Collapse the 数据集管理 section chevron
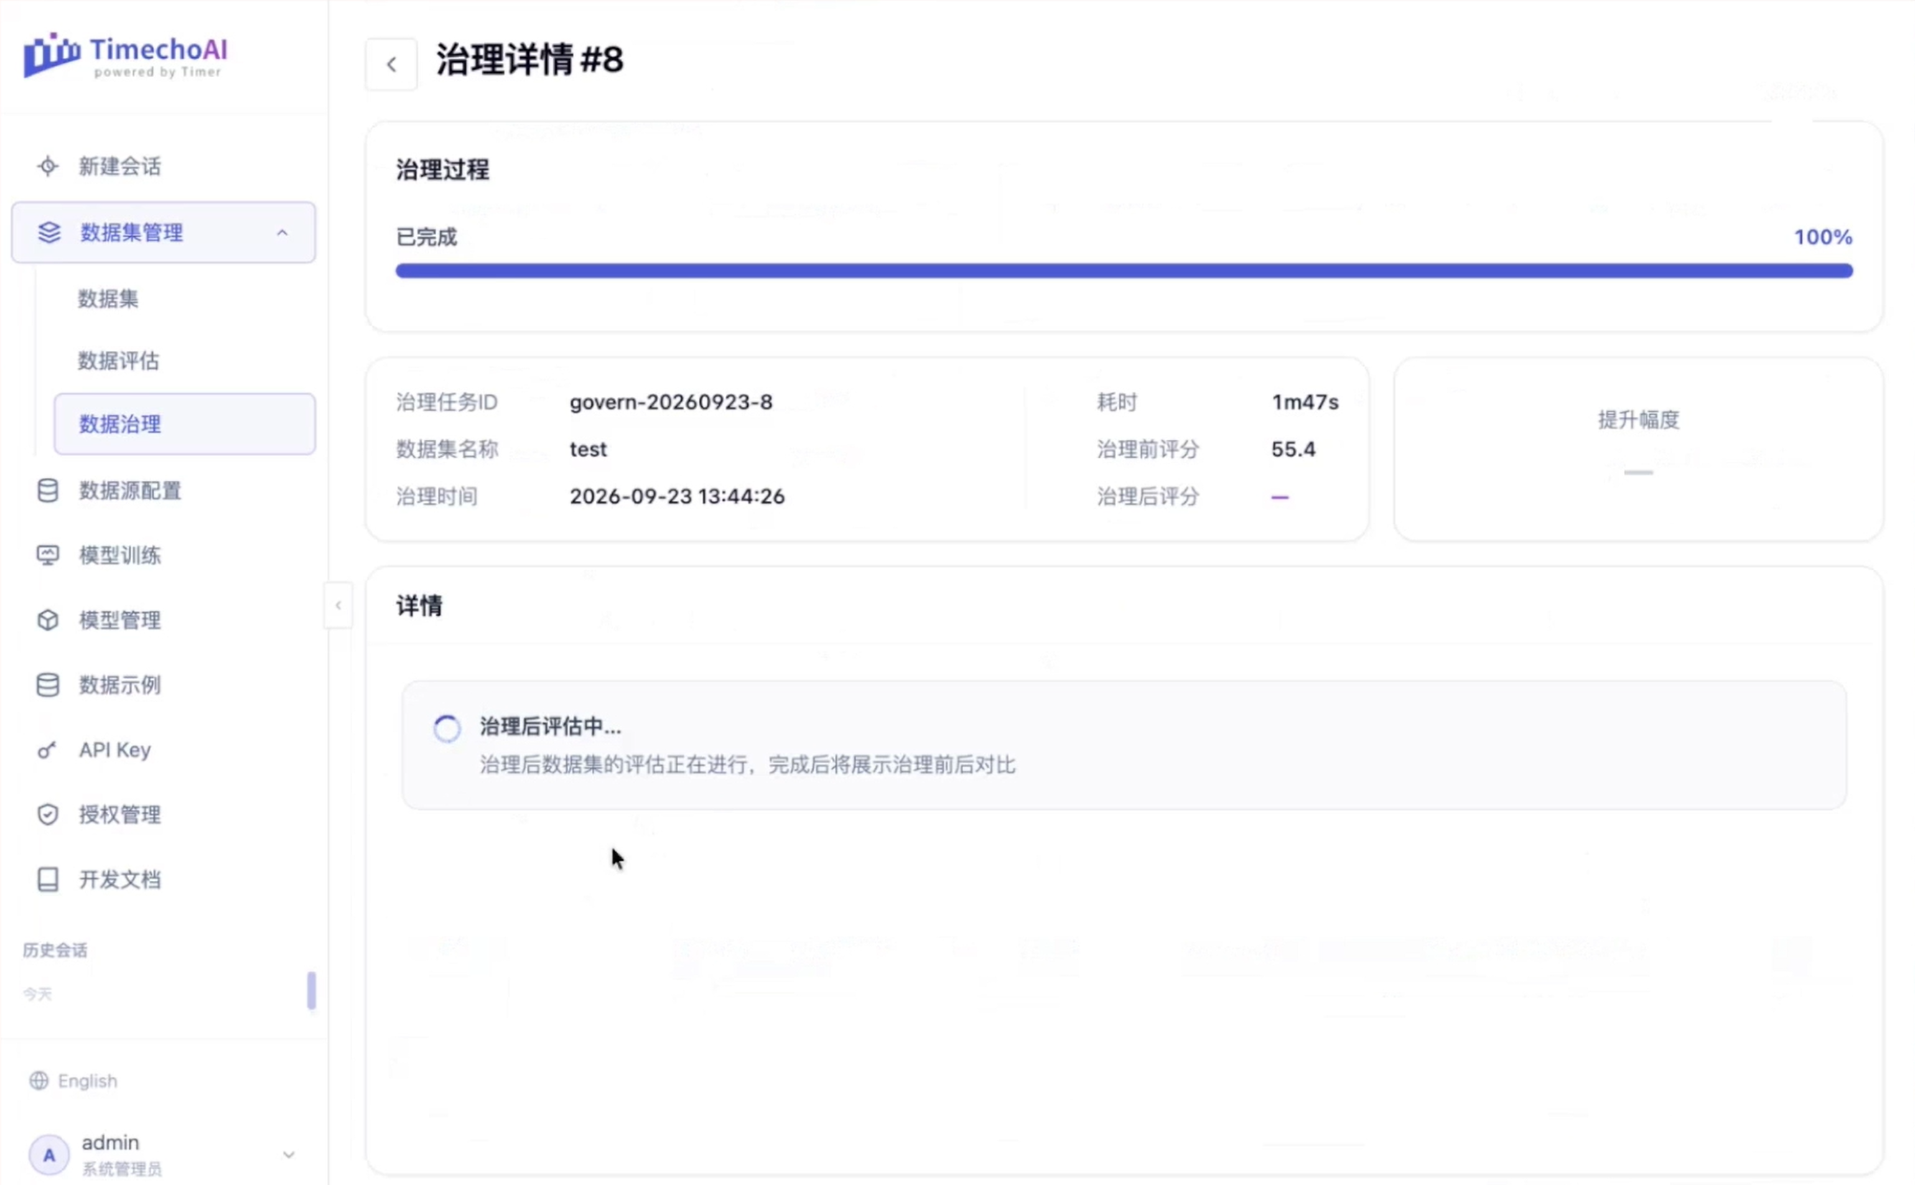 pos(282,233)
